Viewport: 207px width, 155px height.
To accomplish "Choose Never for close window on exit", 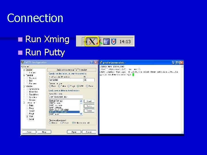I will coord(62,123).
